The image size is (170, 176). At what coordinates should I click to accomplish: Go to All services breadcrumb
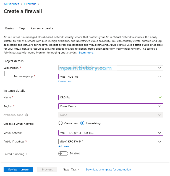pos(11,4)
